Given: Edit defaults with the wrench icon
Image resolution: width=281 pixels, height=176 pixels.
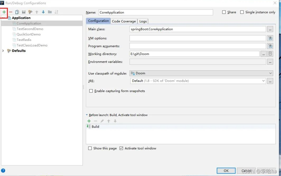Looking at the screenshot, I should [x=30, y=12].
